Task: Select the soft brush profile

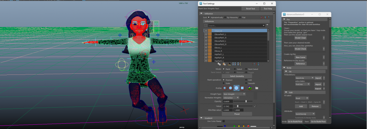Action: click(230, 88)
